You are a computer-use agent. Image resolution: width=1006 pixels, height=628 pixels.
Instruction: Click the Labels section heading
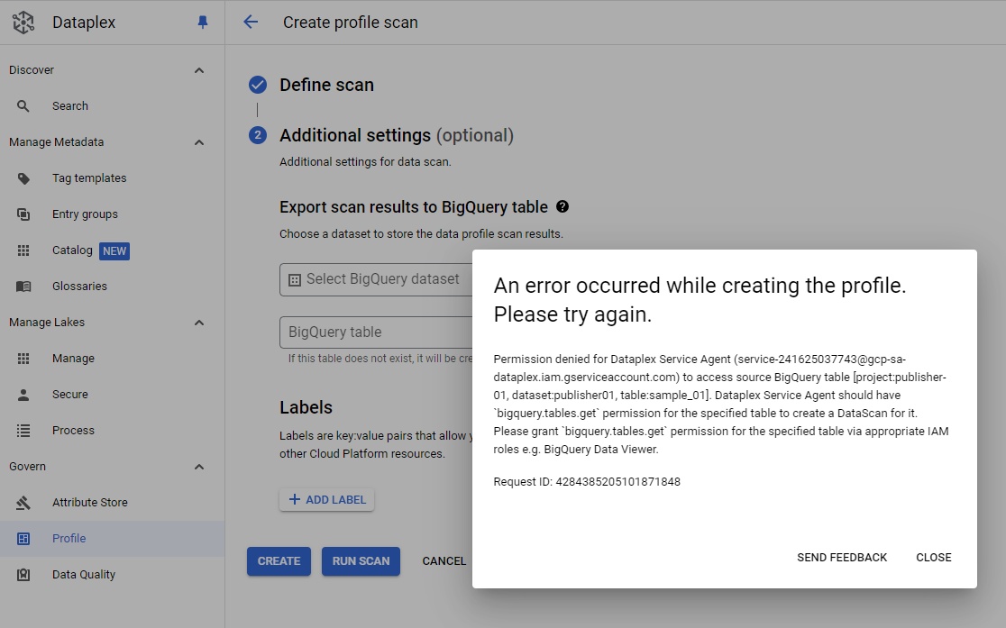(306, 407)
